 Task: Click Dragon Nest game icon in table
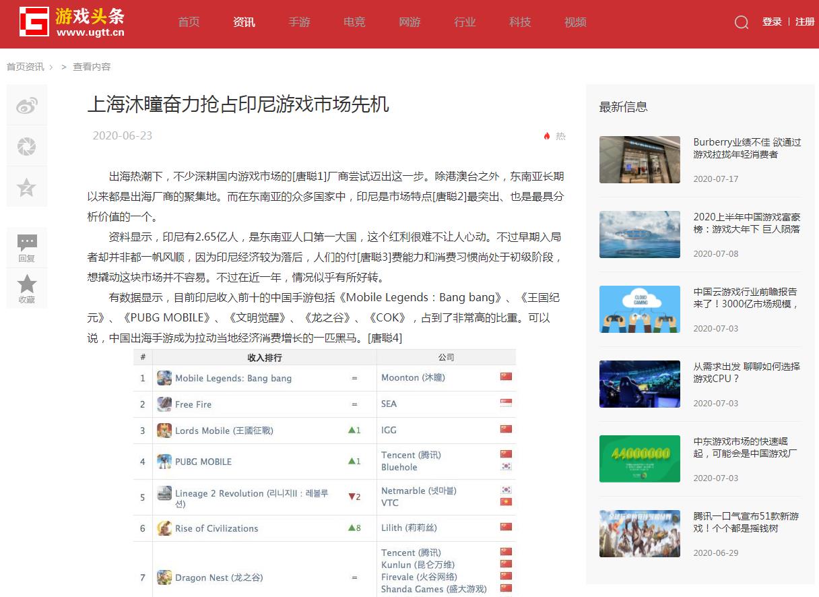click(x=164, y=577)
